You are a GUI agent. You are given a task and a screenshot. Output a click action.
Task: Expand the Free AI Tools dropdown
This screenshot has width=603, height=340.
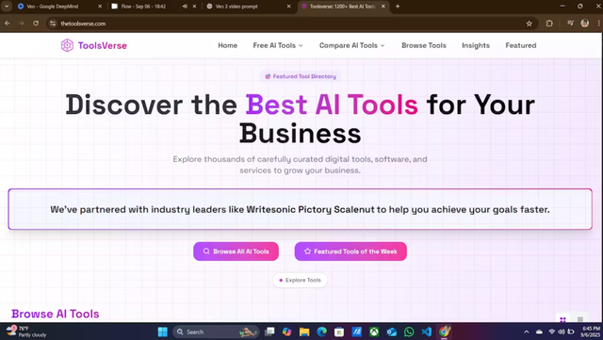(278, 45)
